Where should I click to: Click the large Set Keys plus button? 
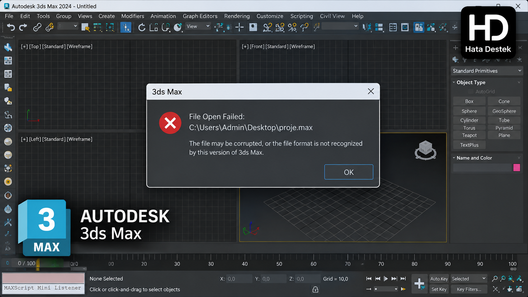(x=419, y=284)
